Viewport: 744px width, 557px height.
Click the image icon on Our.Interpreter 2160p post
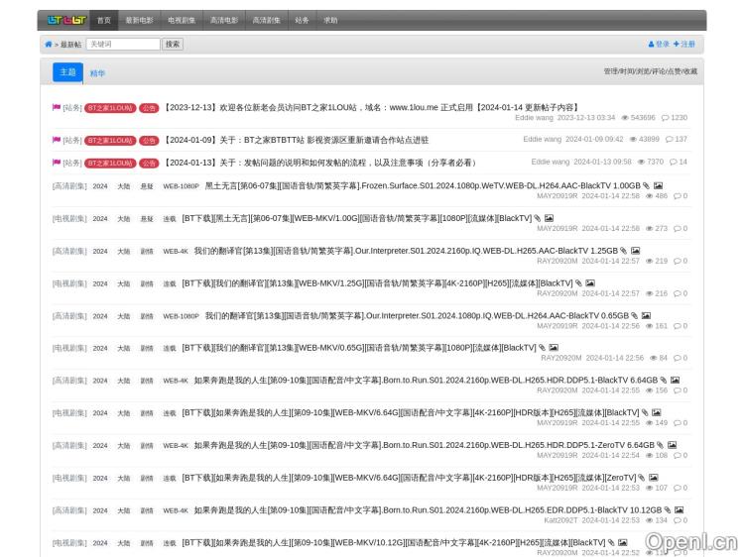tap(636, 251)
